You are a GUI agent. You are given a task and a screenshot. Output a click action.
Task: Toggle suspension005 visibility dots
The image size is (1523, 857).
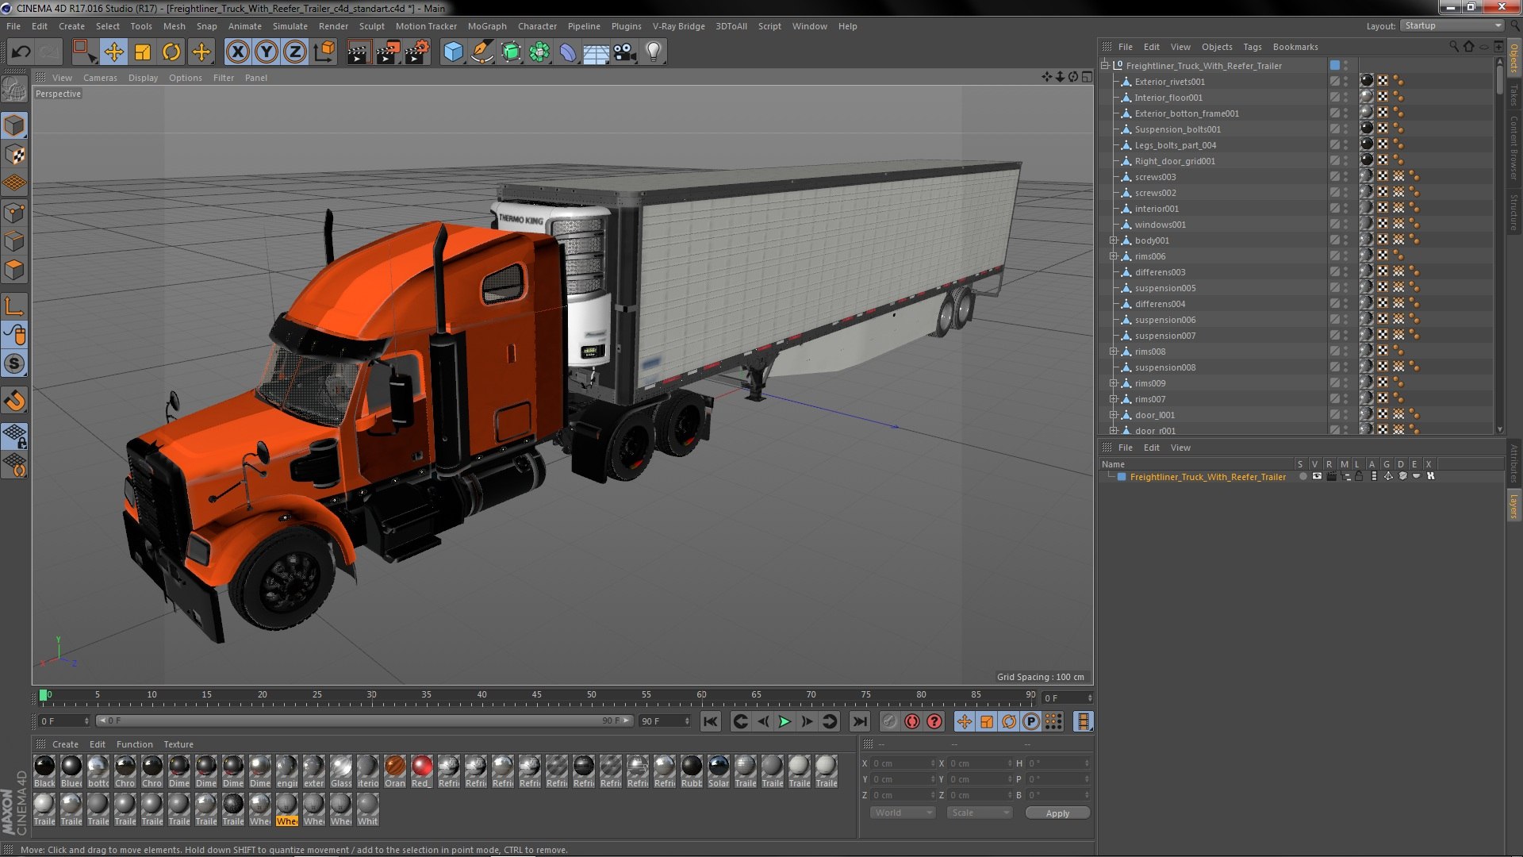(1346, 288)
